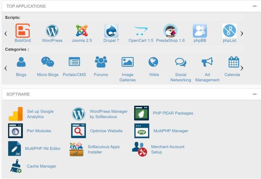Open the Optimize Website magnifier icon

pyautogui.click(x=78, y=131)
